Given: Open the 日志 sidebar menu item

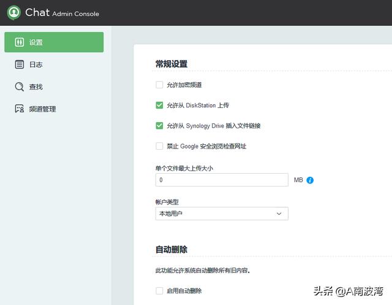Looking at the screenshot, I should point(54,64).
